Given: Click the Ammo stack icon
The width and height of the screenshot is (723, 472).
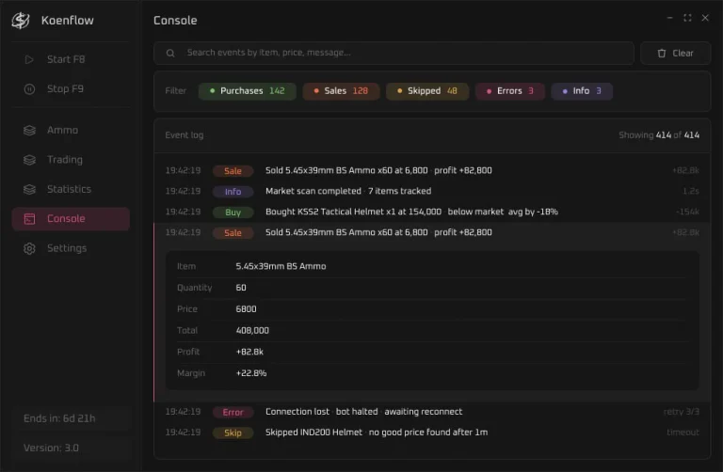Looking at the screenshot, I should (29, 131).
